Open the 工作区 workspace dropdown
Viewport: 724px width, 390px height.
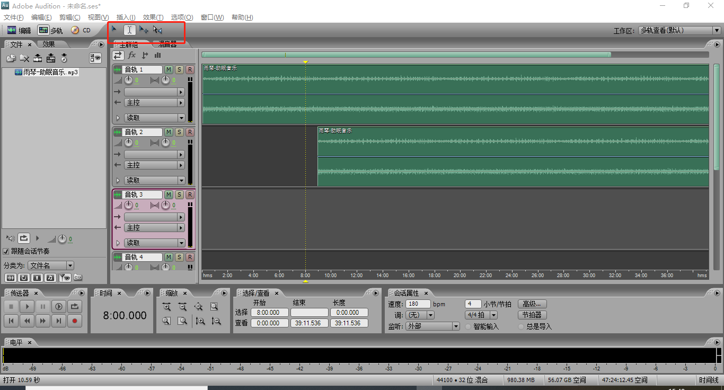(679, 31)
